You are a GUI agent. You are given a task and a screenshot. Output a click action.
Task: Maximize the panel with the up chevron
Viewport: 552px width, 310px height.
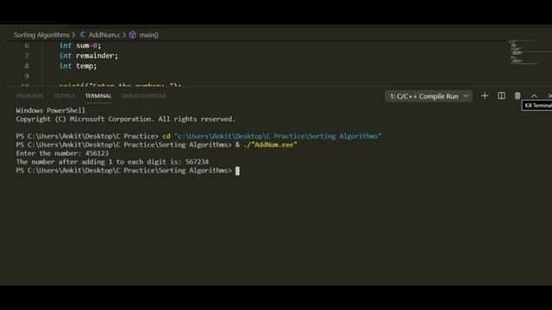(x=534, y=96)
